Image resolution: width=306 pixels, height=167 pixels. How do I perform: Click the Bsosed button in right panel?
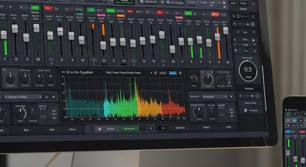pyautogui.click(x=251, y=110)
